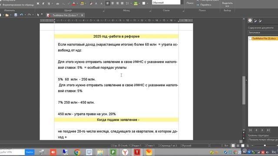Toggle italic (К) formatting
Viewport: 278px width, 156px height.
[x=43, y=3]
